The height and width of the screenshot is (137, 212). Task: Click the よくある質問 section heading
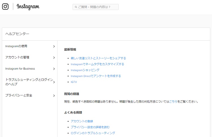point(73,112)
